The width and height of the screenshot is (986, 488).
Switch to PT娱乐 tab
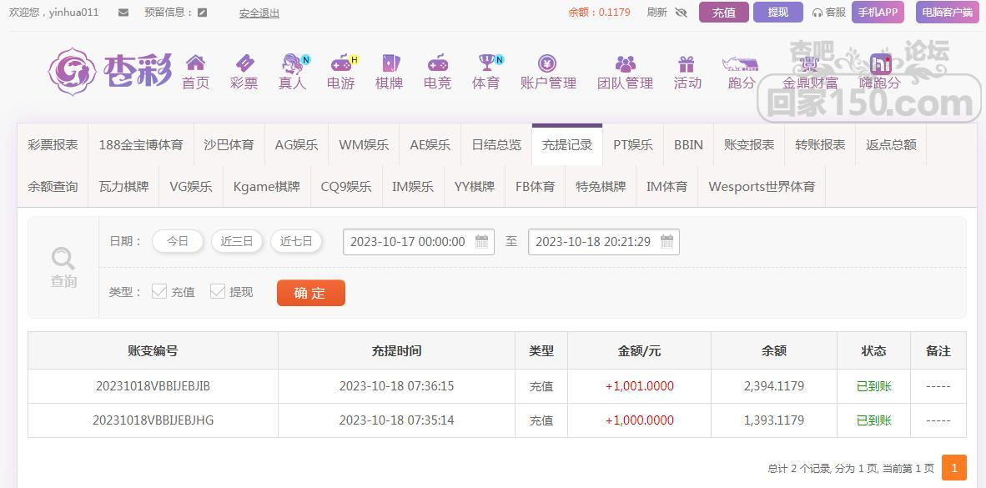[x=632, y=144]
